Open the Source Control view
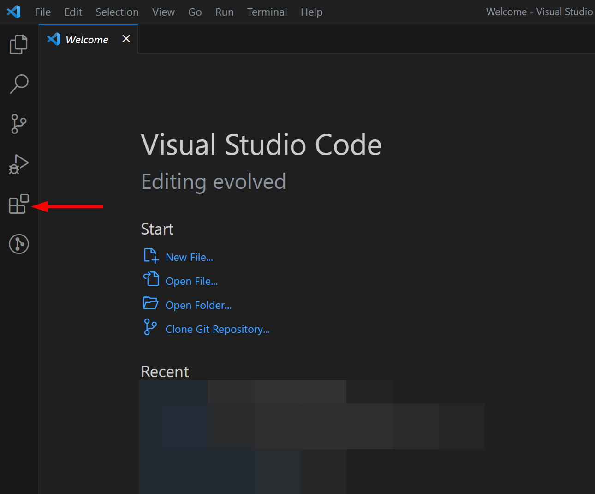This screenshot has height=494, width=595. [18, 124]
